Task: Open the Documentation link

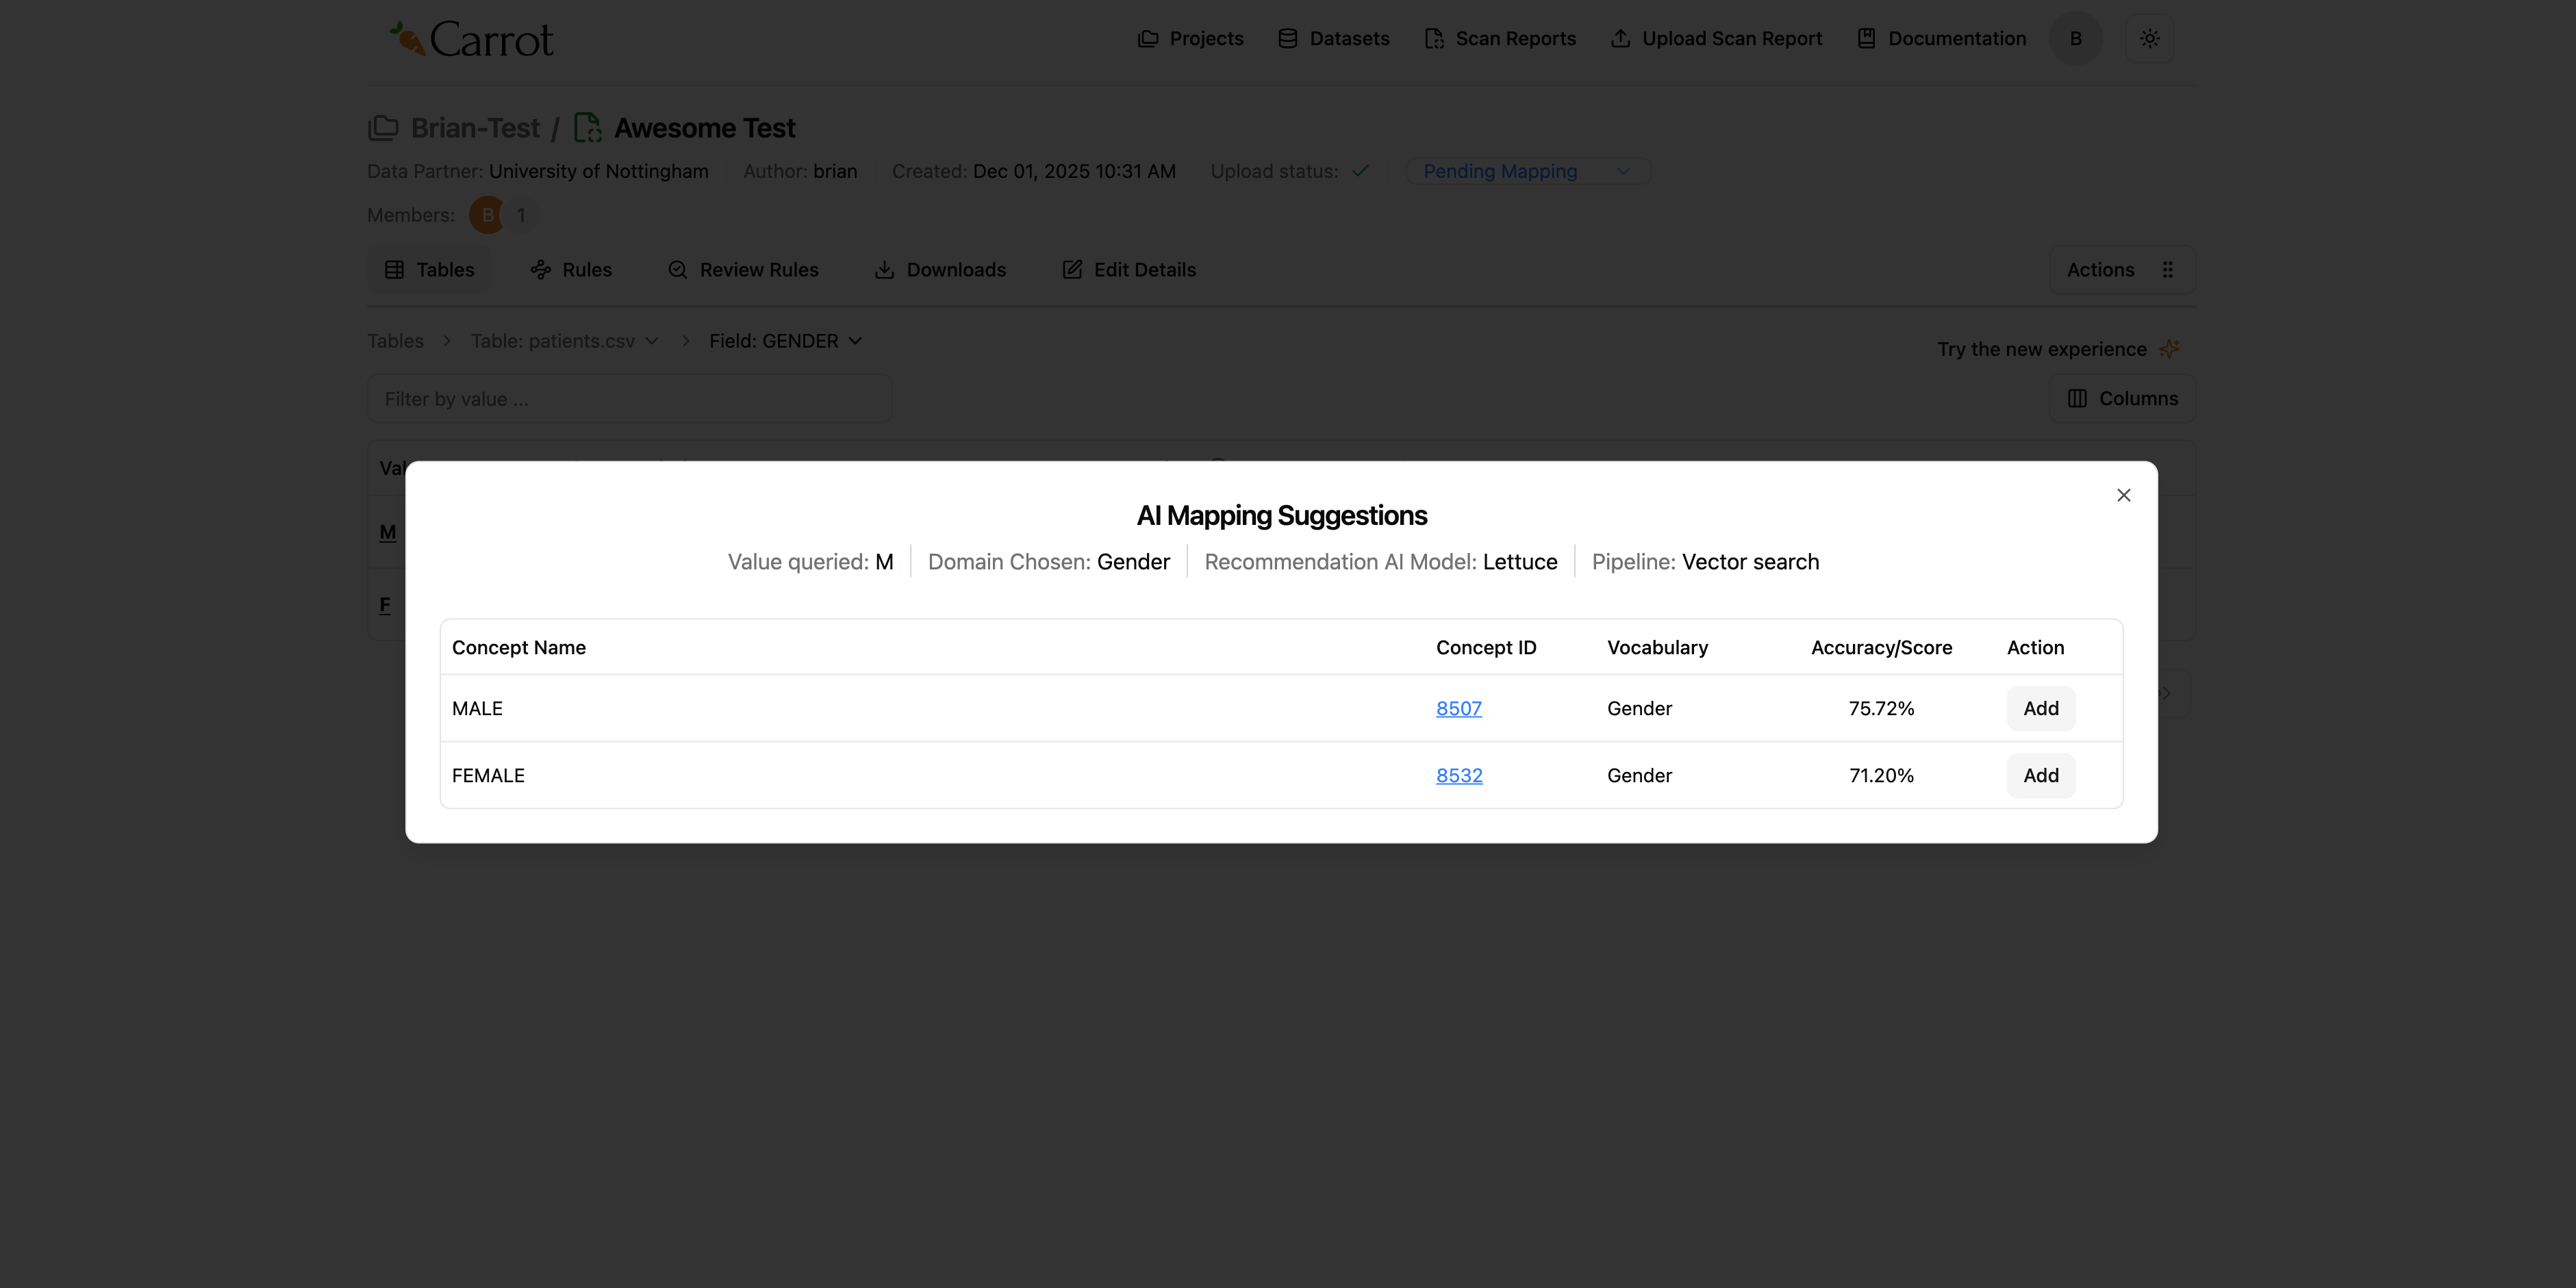Action: (x=1941, y=39)
